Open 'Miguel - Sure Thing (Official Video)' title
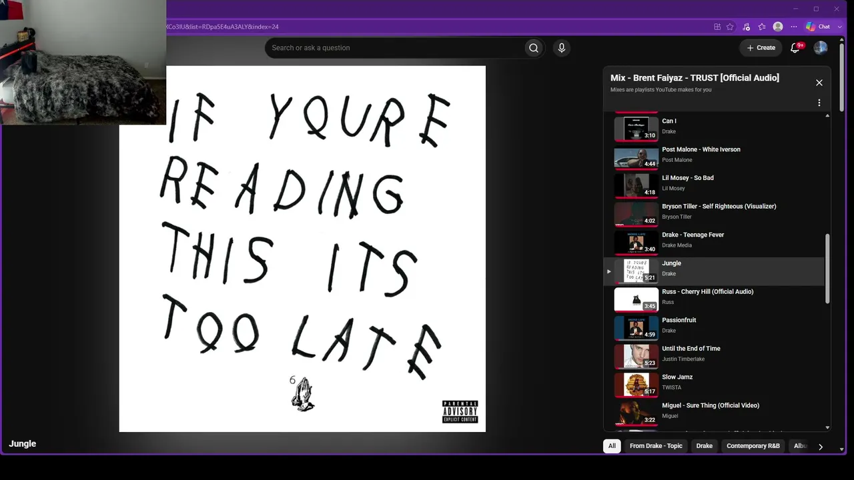This screenshot has height=480, width=854. [x=711, y=405]
